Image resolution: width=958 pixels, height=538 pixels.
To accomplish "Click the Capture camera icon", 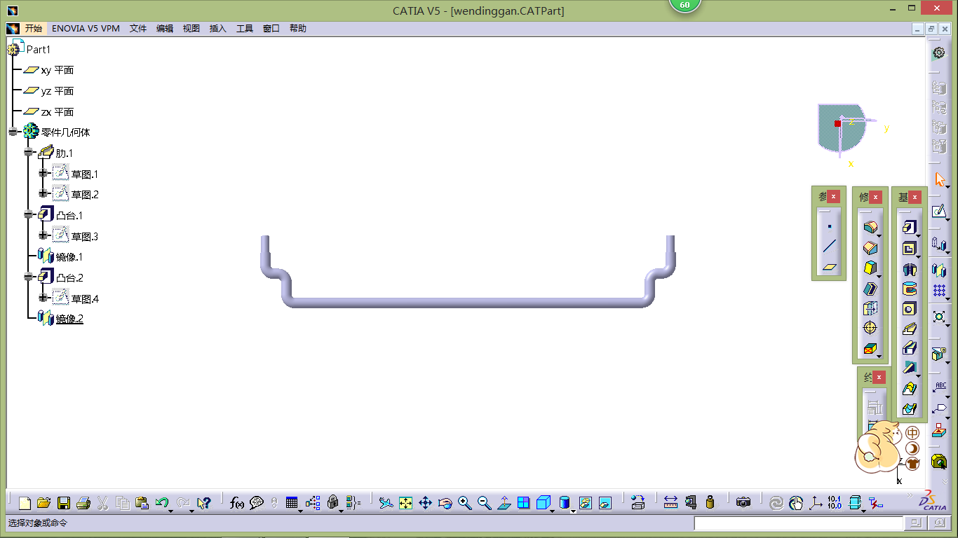I will click(x=743, y=503).
